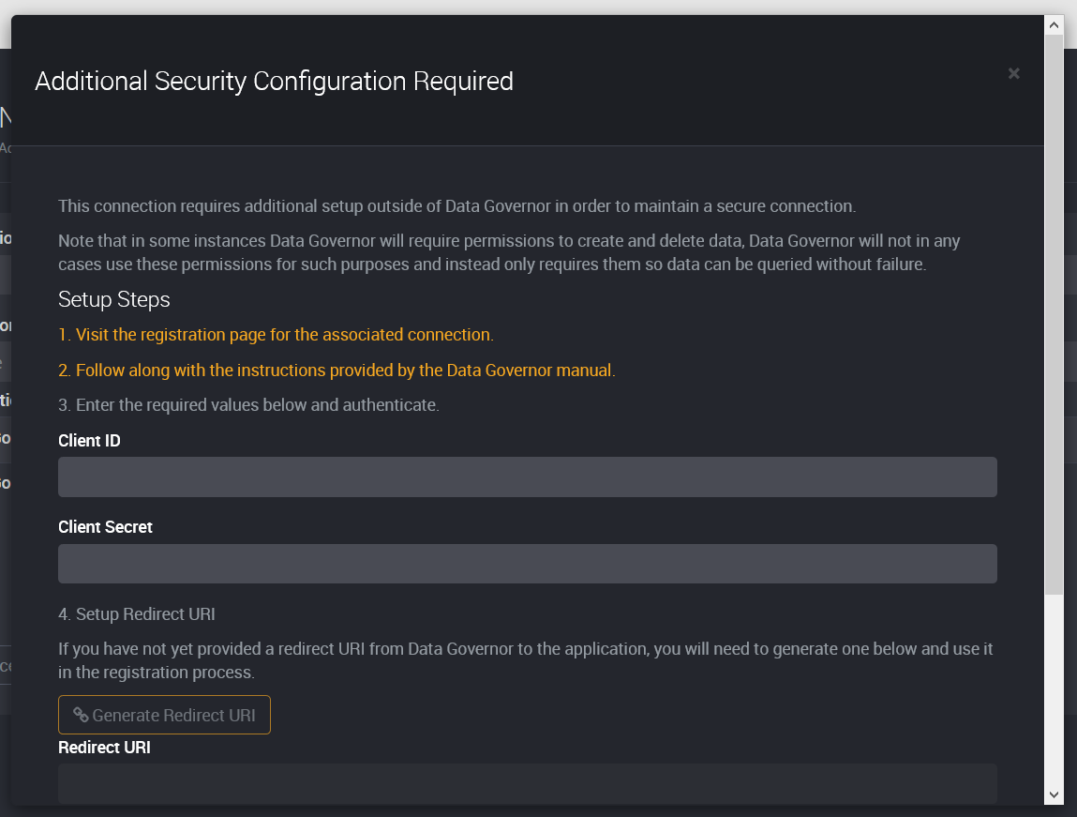1077x817 pixels.
Task: Click the Generate Redirect URI button
Action: click(x=164, y=715)
